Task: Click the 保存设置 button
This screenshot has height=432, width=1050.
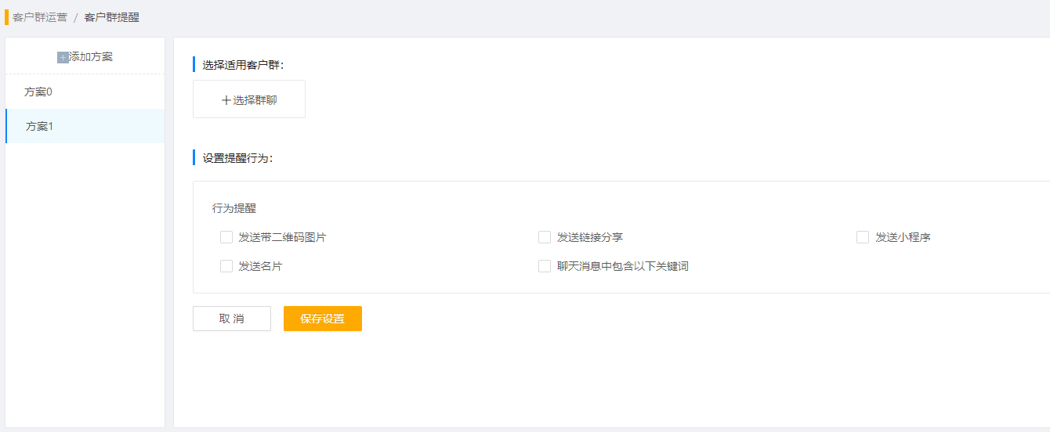Action: [323, 319]
